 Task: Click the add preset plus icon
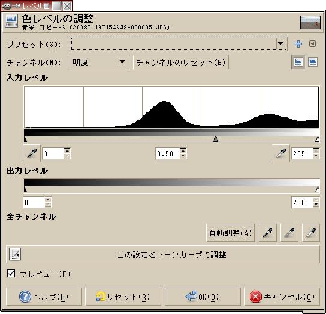[x=298, y=44]
